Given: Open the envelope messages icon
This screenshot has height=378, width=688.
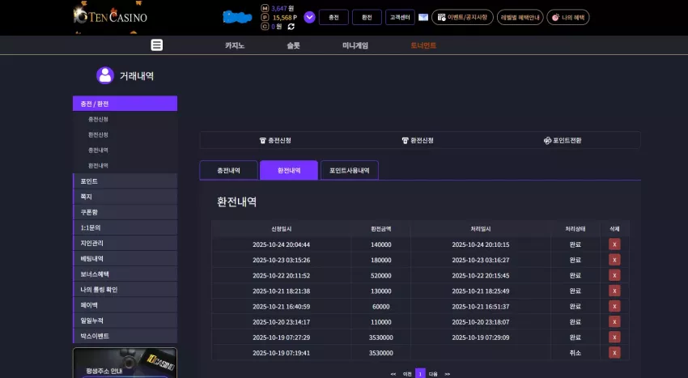Looking at the screenshot, I should point(423,17).
